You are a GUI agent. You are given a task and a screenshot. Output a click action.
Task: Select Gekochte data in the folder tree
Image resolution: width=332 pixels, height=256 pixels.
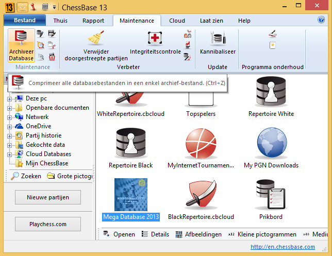click(x=45, y=145)
